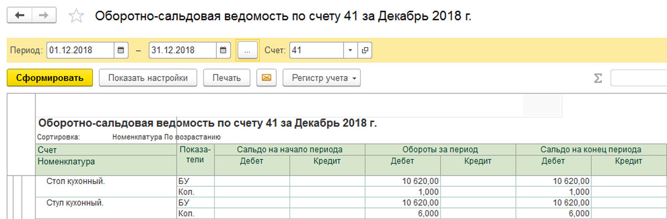Add report to favorites with star icon

pyautogui.click(x=76, y=17)
